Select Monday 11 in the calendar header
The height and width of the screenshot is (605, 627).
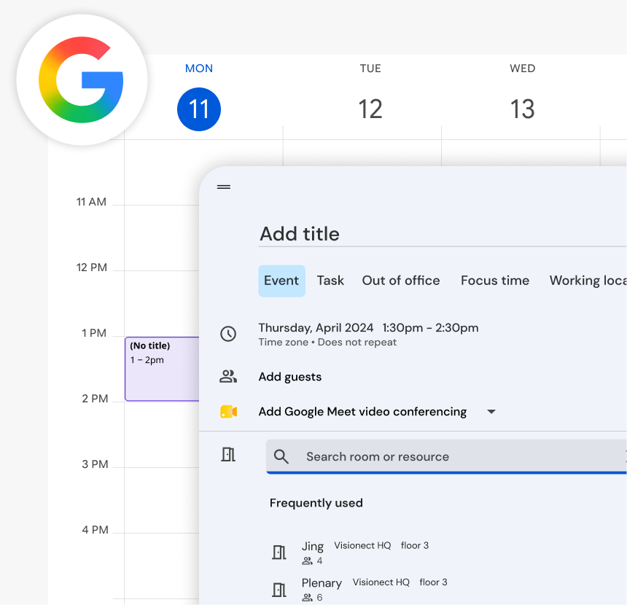[x=199, y=109]
